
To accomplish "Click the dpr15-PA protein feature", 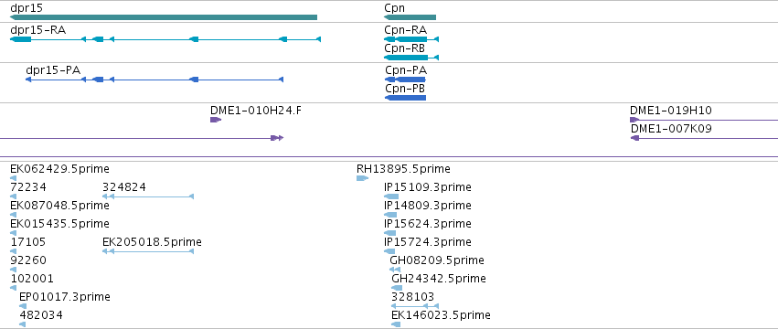I will pos(155,80).
